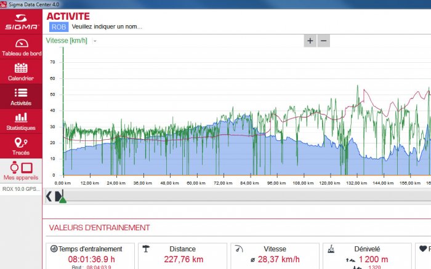431x269 pixels.
Task: Click the Distance signpost icon
Action: 146,249
